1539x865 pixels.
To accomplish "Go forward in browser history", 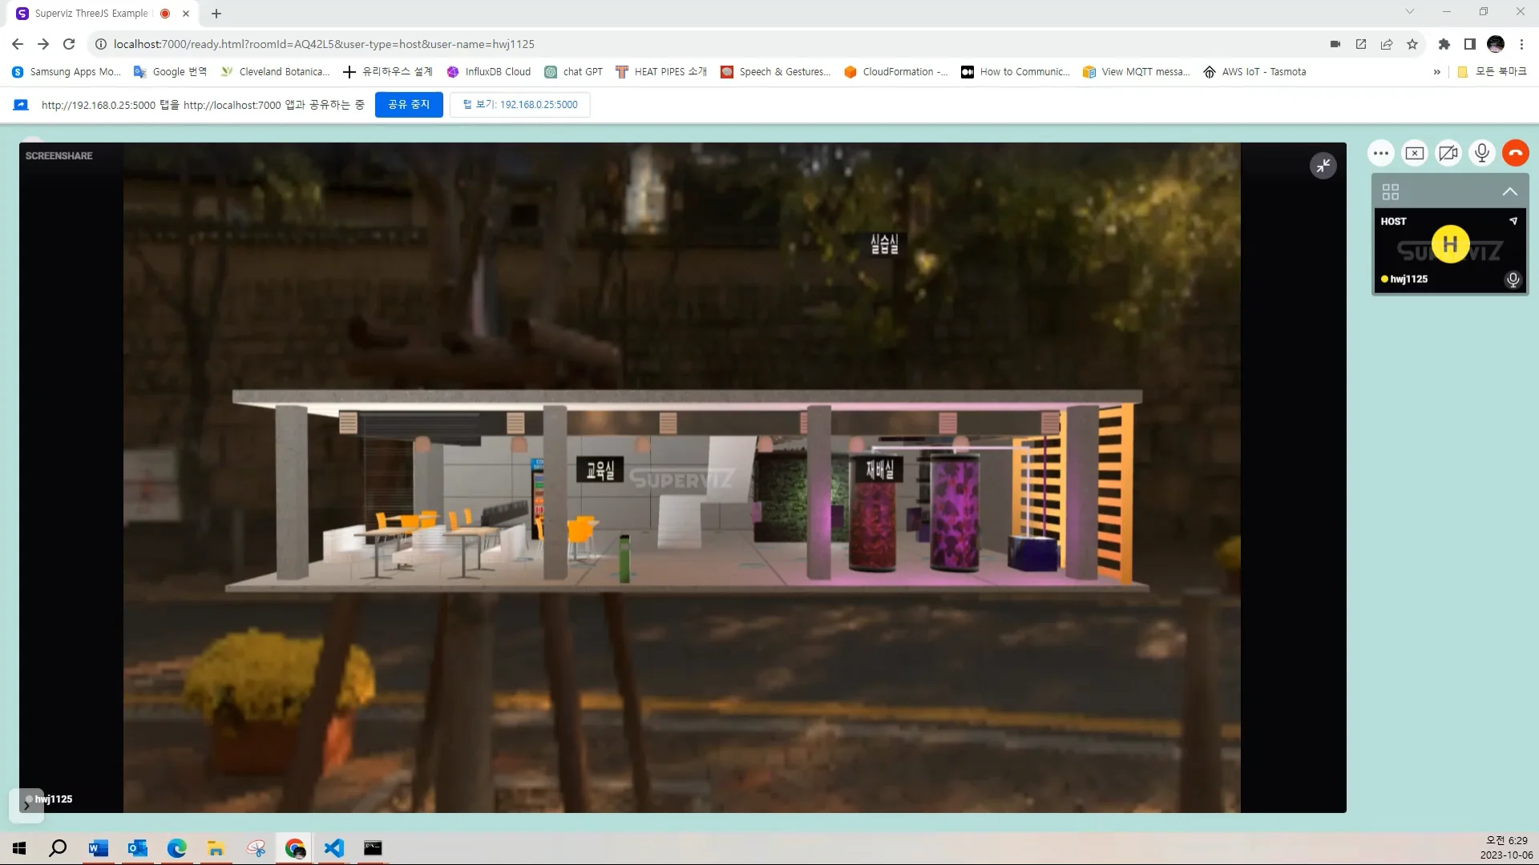I will tap(43, 44).
